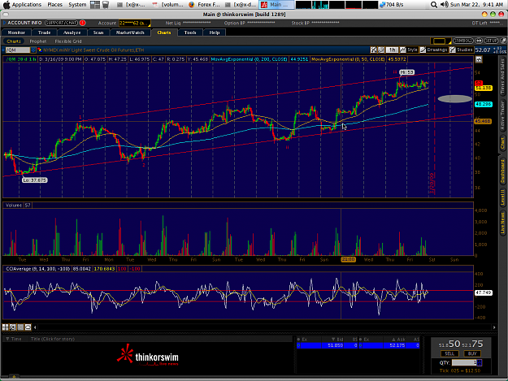
Task: Click the fourth icon in bottom chart toolbar
Action: pos(28,327)
